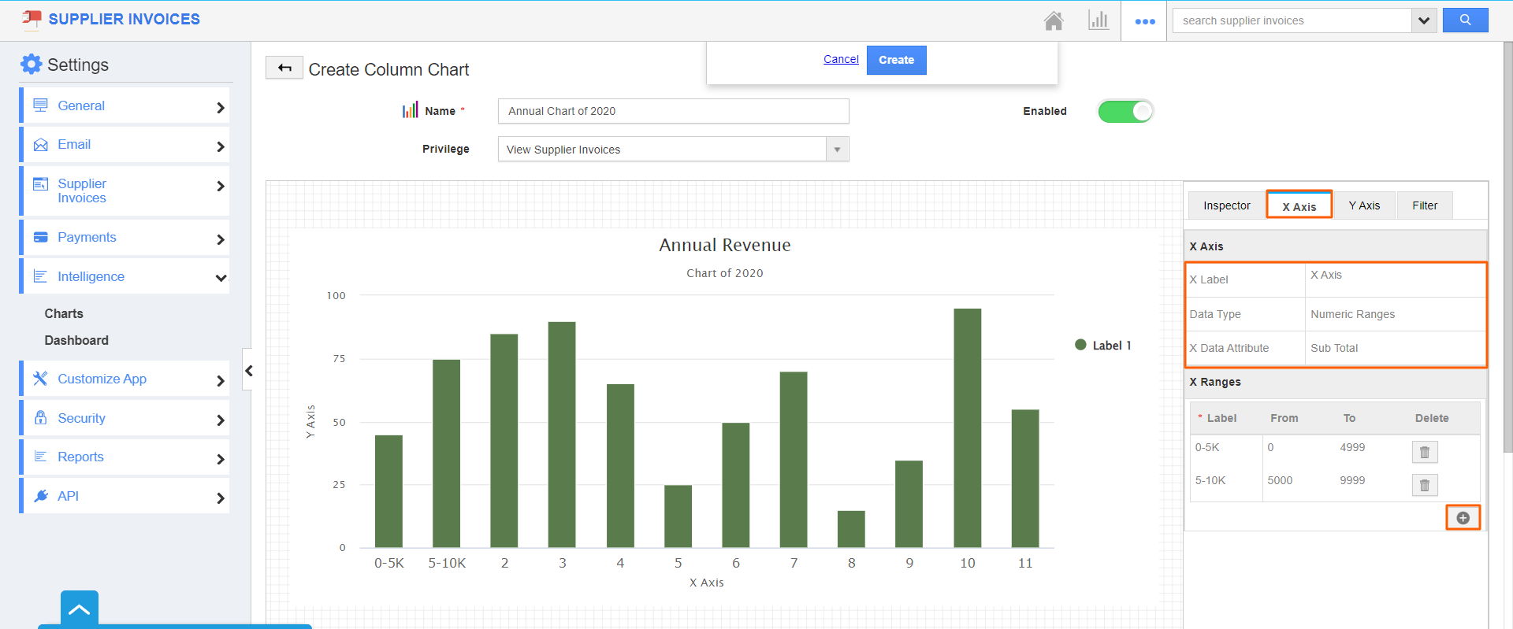
Task: Click the Reports icon in the sidebar
Action: (x=40, y=457)
